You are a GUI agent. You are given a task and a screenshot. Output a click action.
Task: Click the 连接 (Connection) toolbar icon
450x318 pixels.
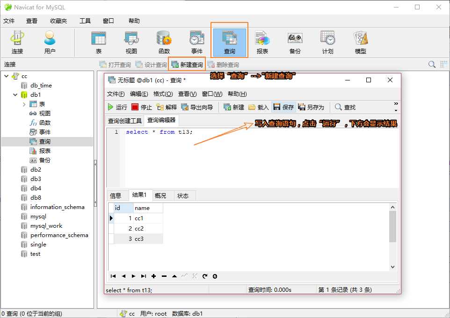[17, 43]
